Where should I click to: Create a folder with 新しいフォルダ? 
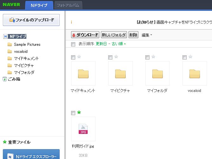click(114, 35)
